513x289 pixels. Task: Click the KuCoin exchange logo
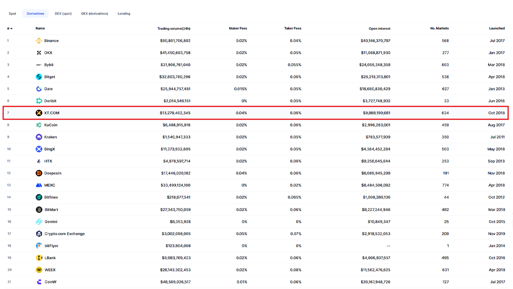39,125
